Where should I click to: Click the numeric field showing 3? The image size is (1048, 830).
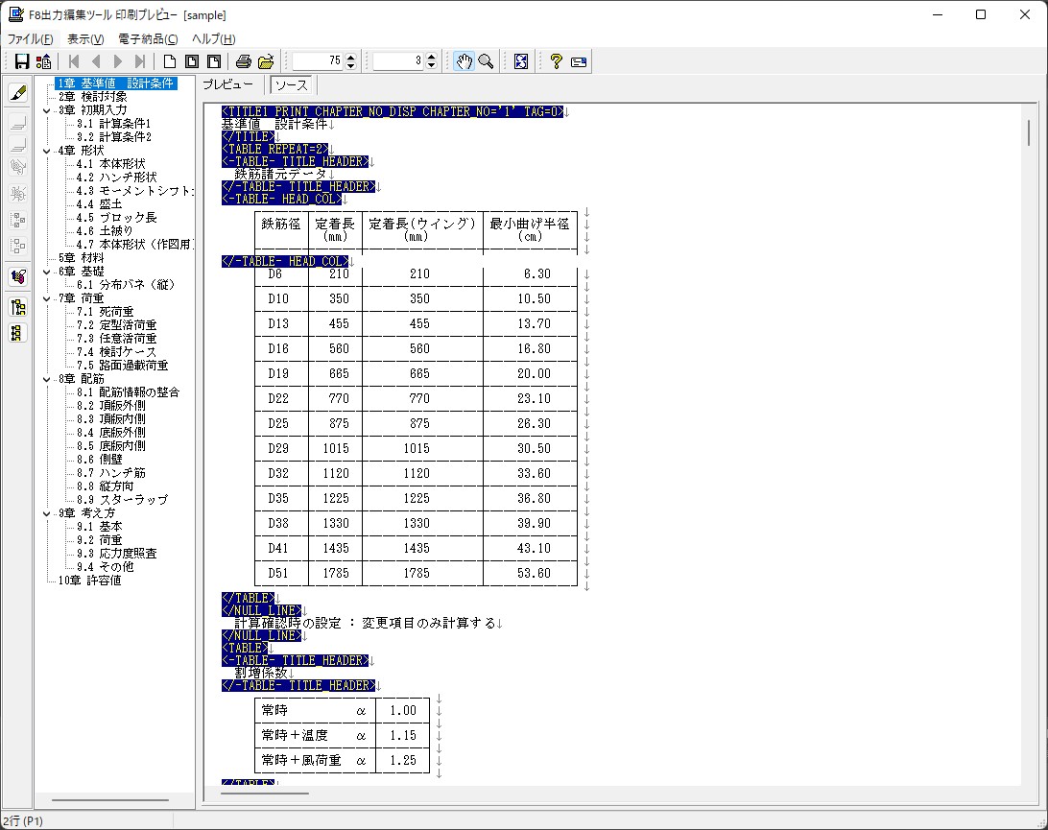[399, 61]
